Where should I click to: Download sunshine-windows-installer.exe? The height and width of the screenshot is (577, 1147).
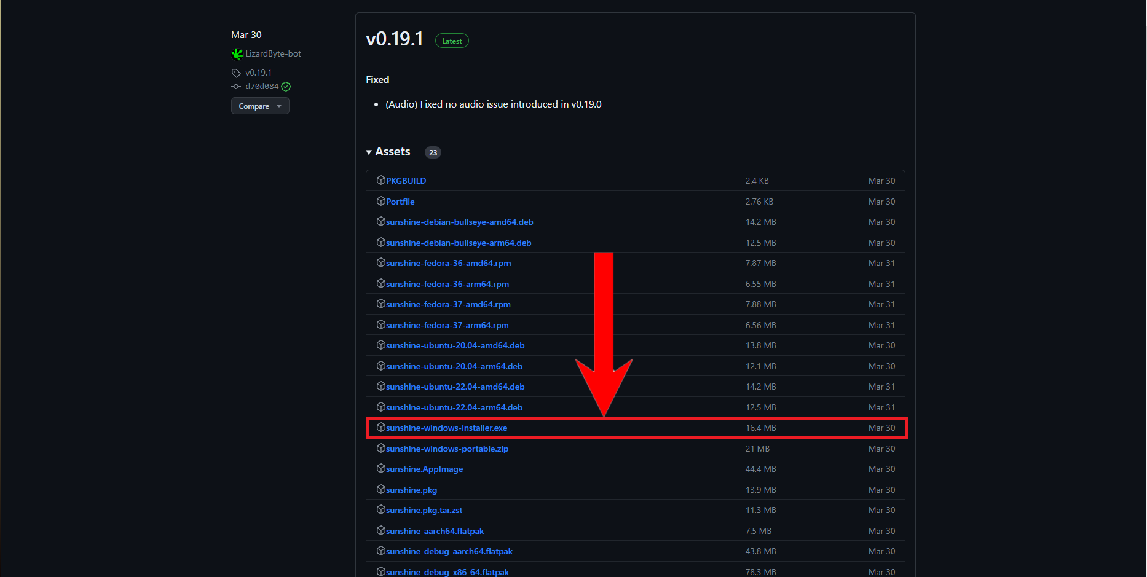[x=447, y=428]
